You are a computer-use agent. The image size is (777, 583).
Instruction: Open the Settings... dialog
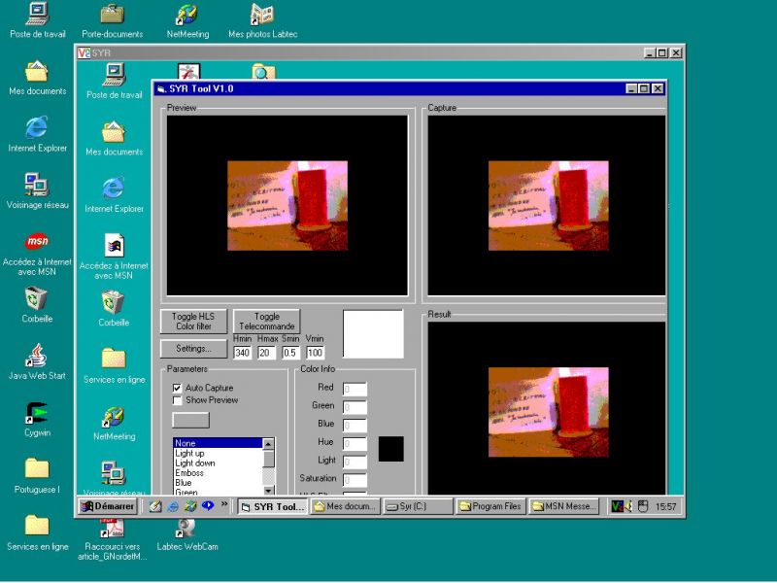[x=193, y=349]
